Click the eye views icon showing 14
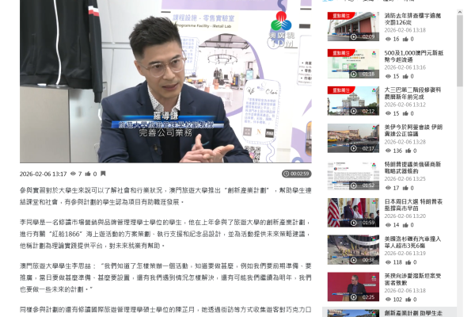 (x=388, y=225)
